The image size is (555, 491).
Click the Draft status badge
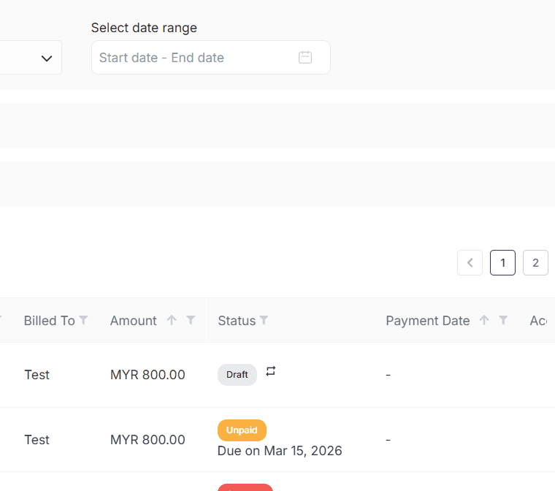pyautogui.click(x=237, y=375)
